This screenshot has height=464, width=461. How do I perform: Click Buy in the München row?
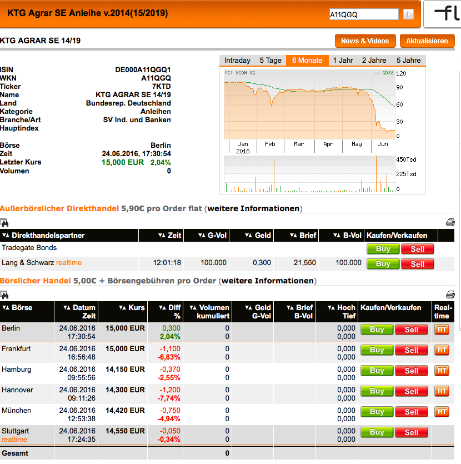(377, 412)
